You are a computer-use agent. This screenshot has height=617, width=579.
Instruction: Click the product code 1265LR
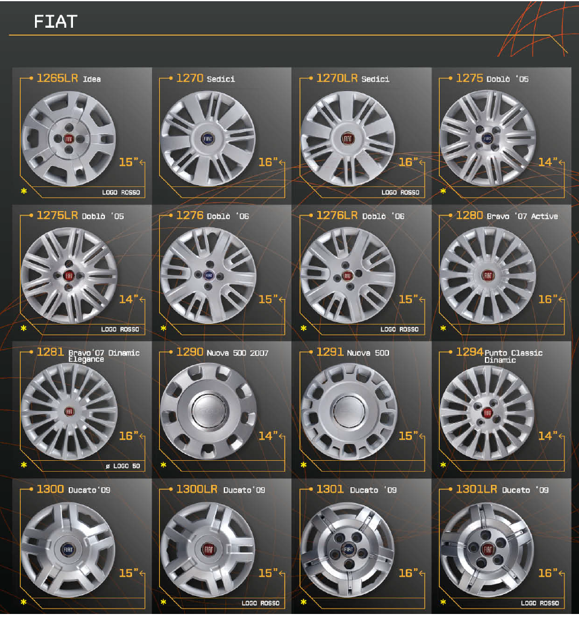click(x=57, y=78)
